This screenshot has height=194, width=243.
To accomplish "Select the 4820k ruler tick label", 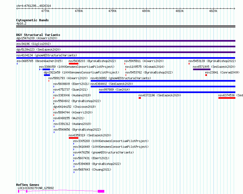I will click(213, 11).
